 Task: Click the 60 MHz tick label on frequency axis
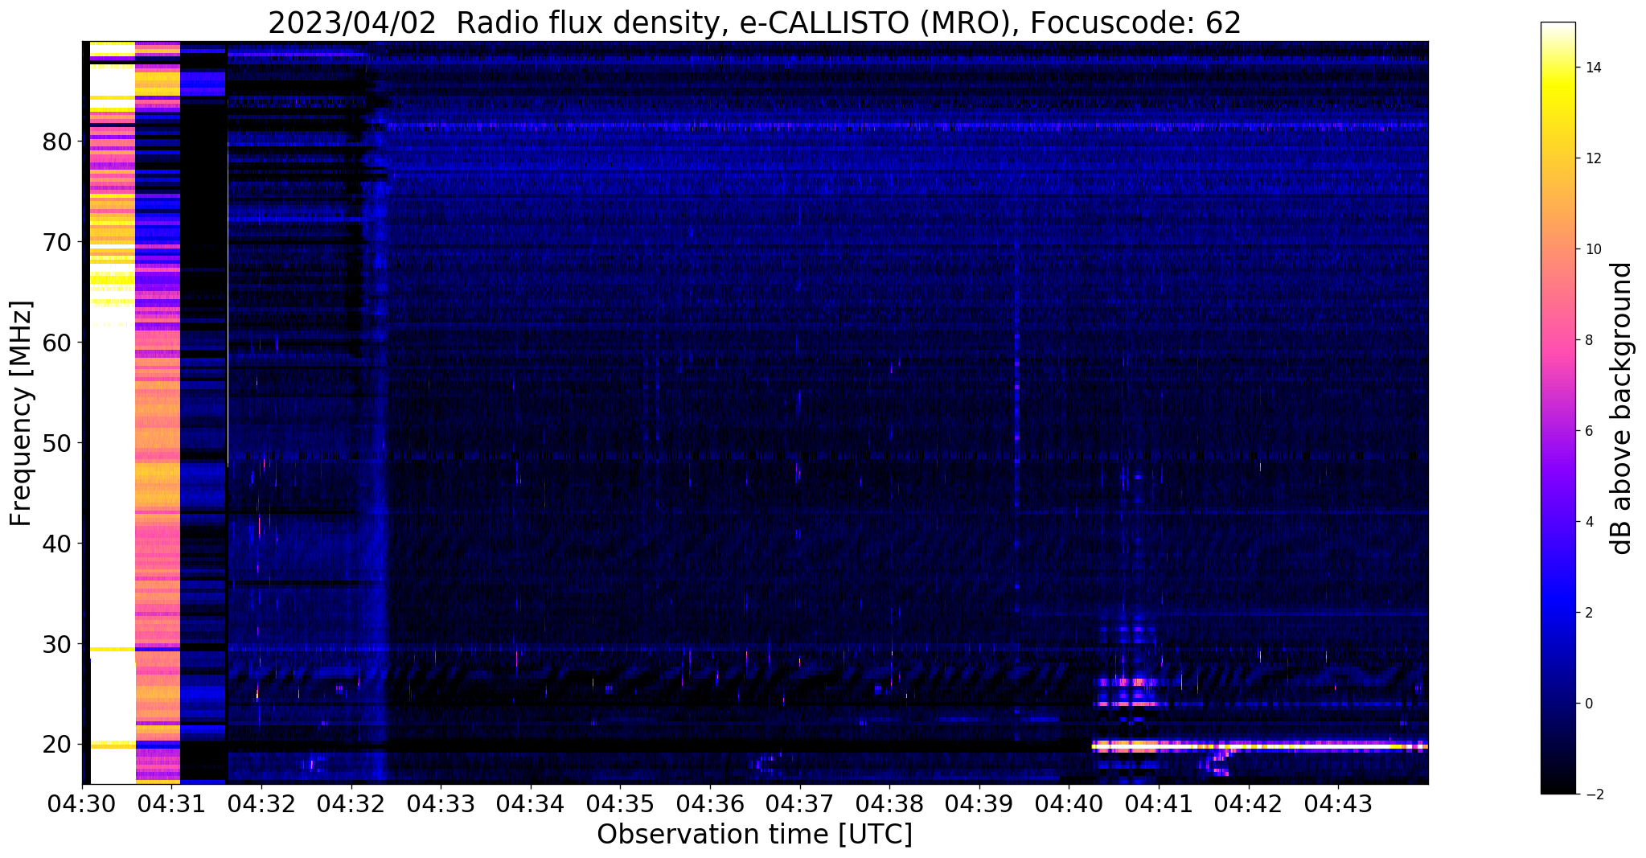(56, 343)
